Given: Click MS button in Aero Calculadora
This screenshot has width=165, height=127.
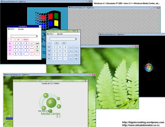Looking at the screenshot, I should pyautogui.click(x=49, y=55).
